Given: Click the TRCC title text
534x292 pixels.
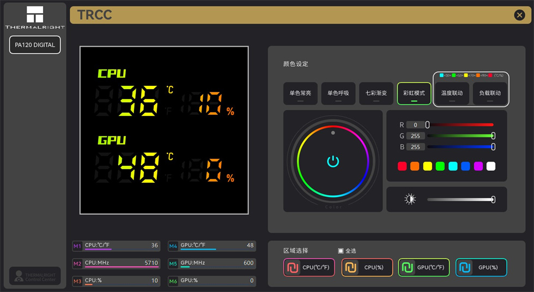Looking at the screenshot, I should 94,15.
